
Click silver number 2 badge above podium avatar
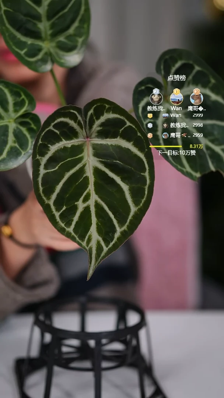(156, 91)
